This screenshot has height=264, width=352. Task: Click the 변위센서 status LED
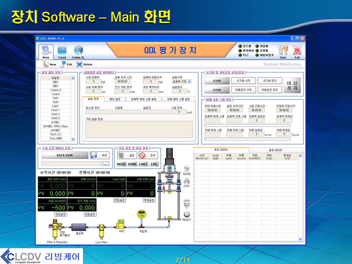240,51
